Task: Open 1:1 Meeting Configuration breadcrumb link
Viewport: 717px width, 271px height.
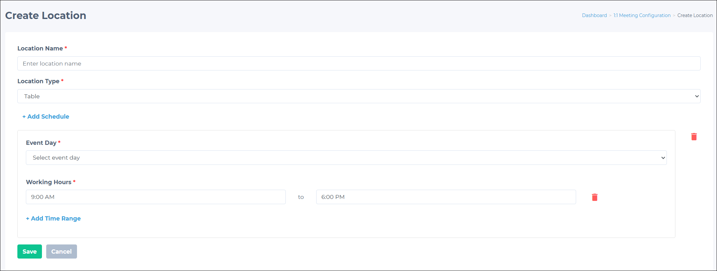Action: [x=642, y=15]
